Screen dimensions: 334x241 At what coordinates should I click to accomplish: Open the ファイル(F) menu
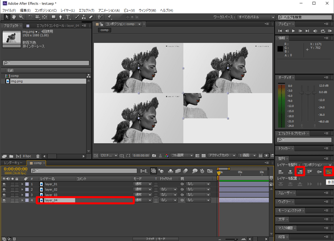click(9, 10)
